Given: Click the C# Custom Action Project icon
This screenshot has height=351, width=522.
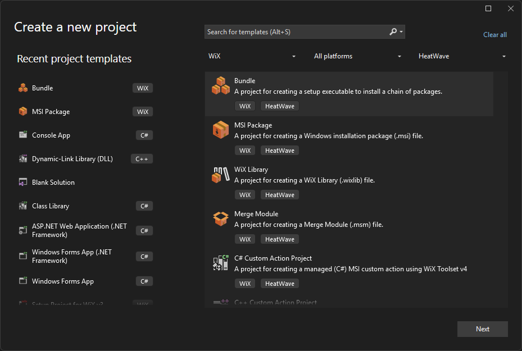Looking at the screenshot, I should (220, 263).
